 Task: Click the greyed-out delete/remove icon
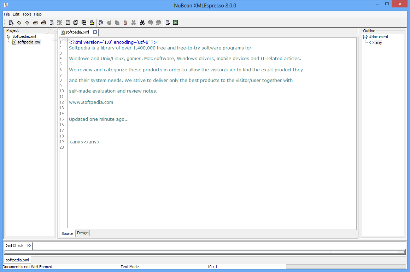click(x=60, y=23)
